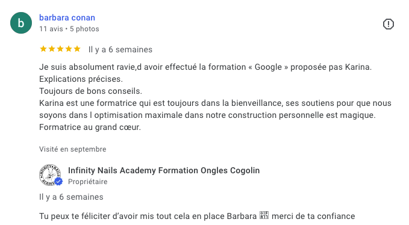
Task: Open barbara conan's green avatar
Action: click(21, 23)
